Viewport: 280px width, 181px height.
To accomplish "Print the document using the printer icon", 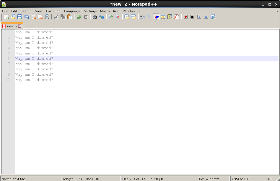I will coord(47,17).
